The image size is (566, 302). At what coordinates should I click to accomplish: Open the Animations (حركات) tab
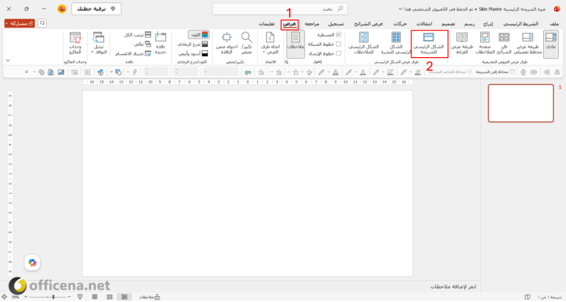coord(400,24)
